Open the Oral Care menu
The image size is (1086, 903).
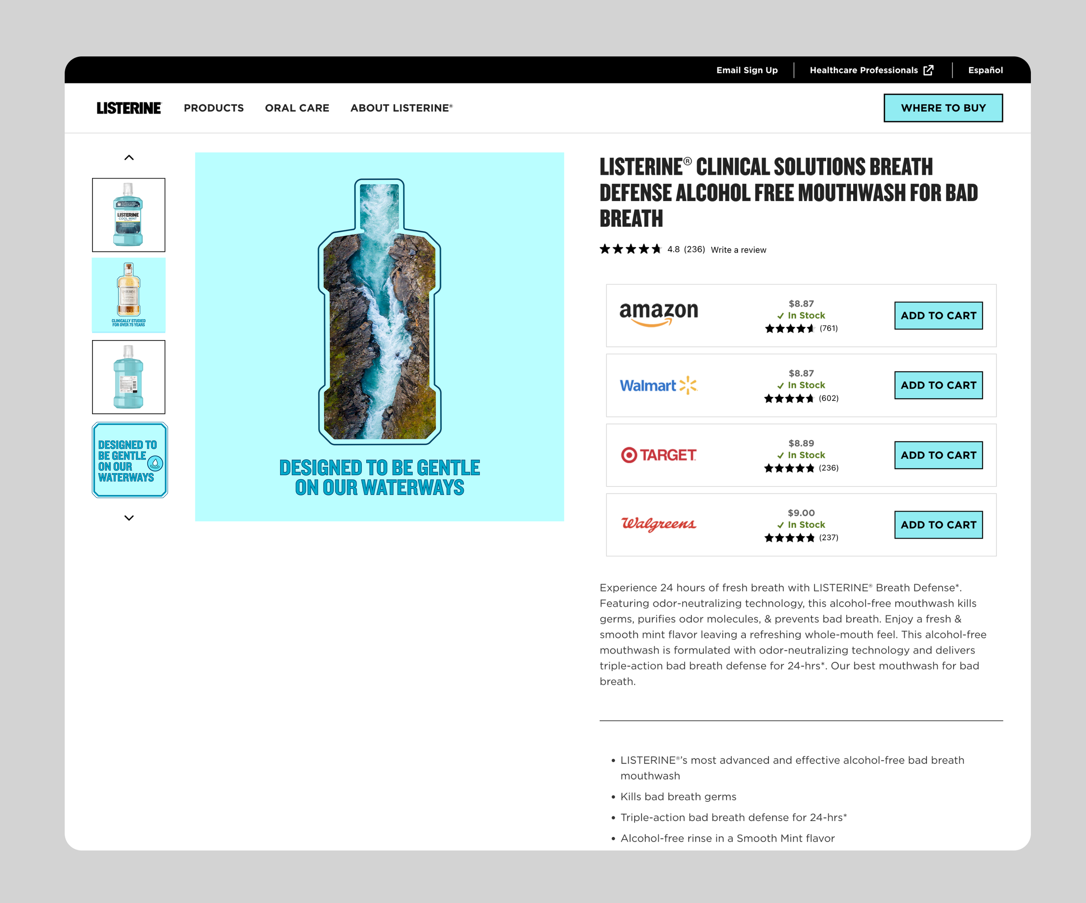tap(297, 108)
